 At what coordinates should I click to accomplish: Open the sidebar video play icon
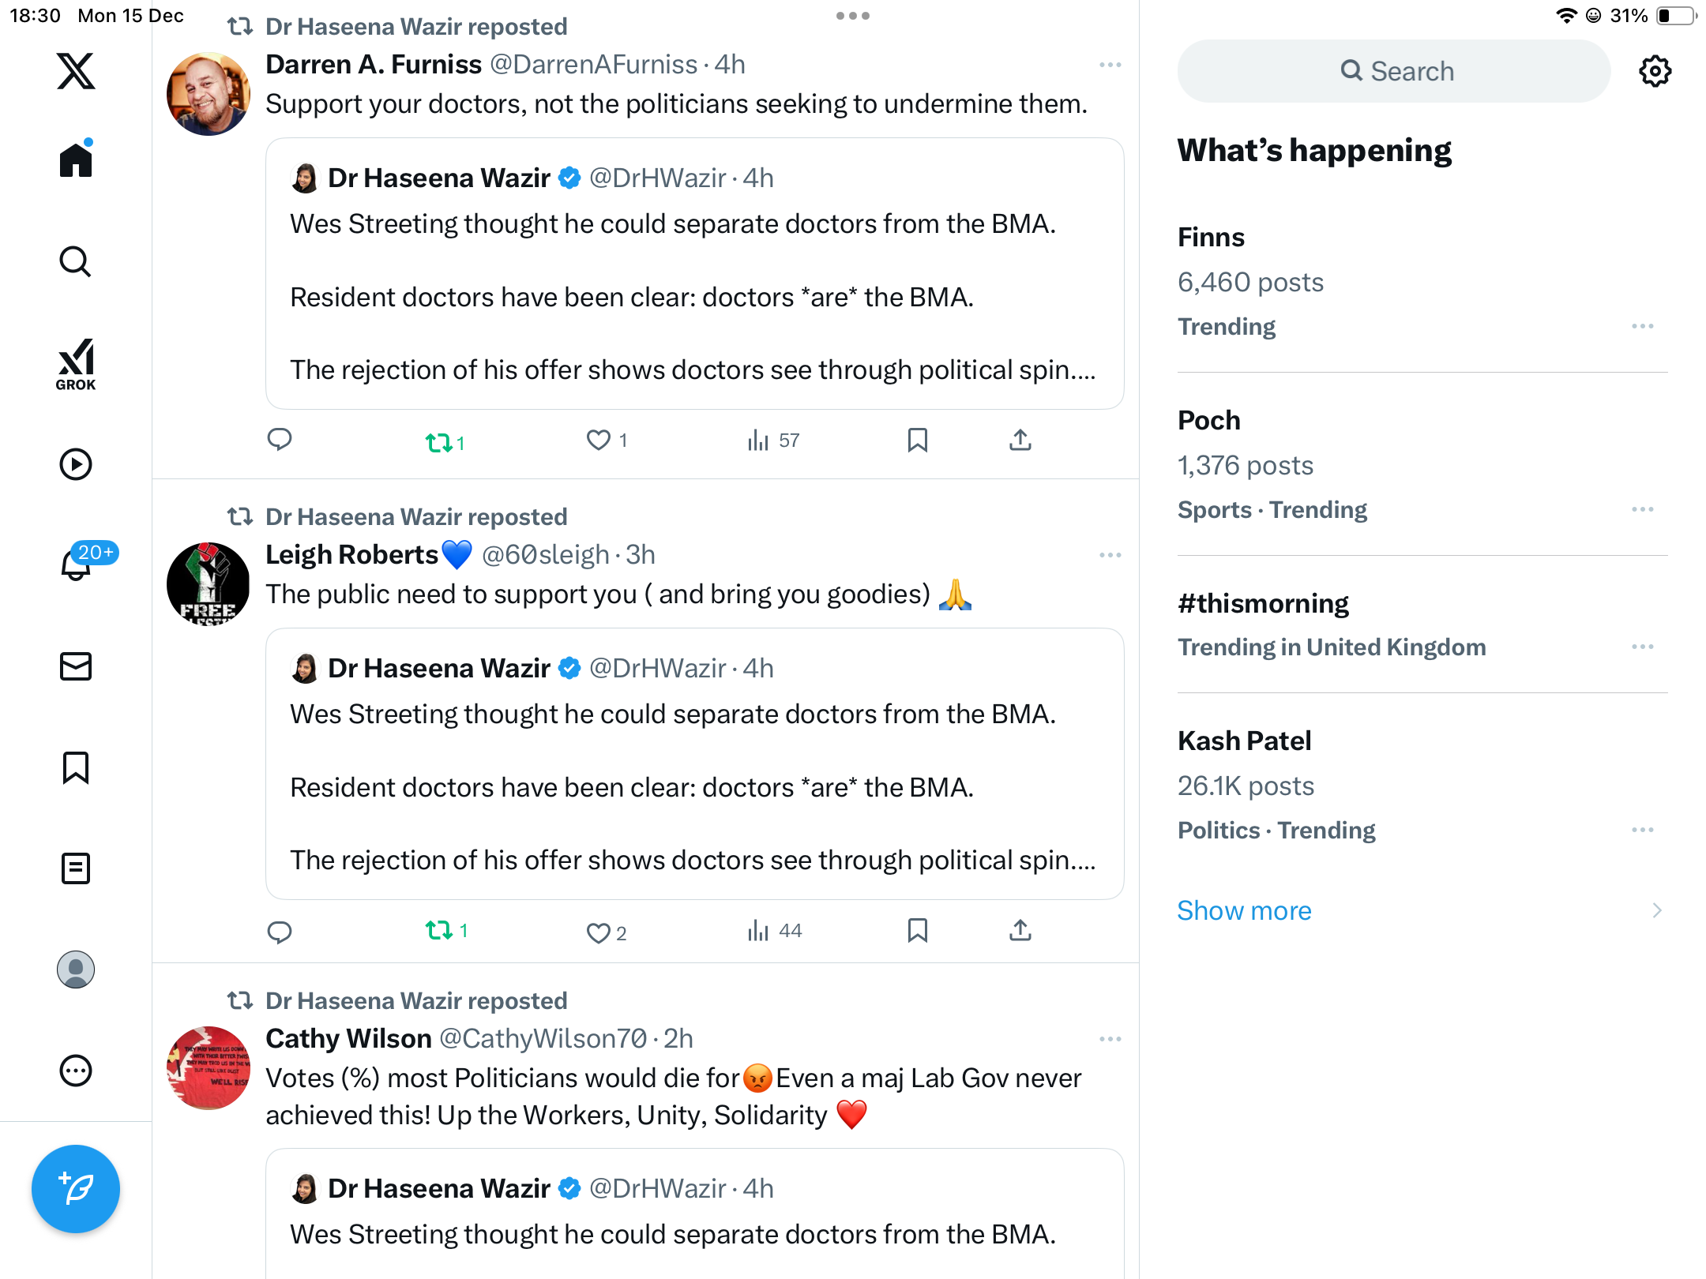pyautogui.click(x=76, y=464)
